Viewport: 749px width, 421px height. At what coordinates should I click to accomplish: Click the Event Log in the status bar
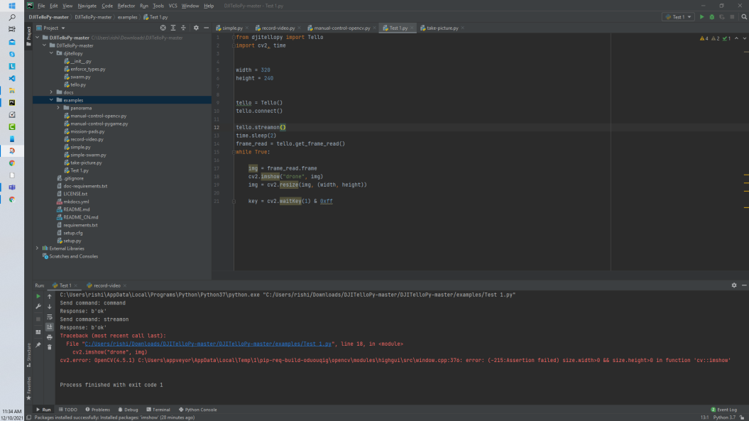click(723, 409)
